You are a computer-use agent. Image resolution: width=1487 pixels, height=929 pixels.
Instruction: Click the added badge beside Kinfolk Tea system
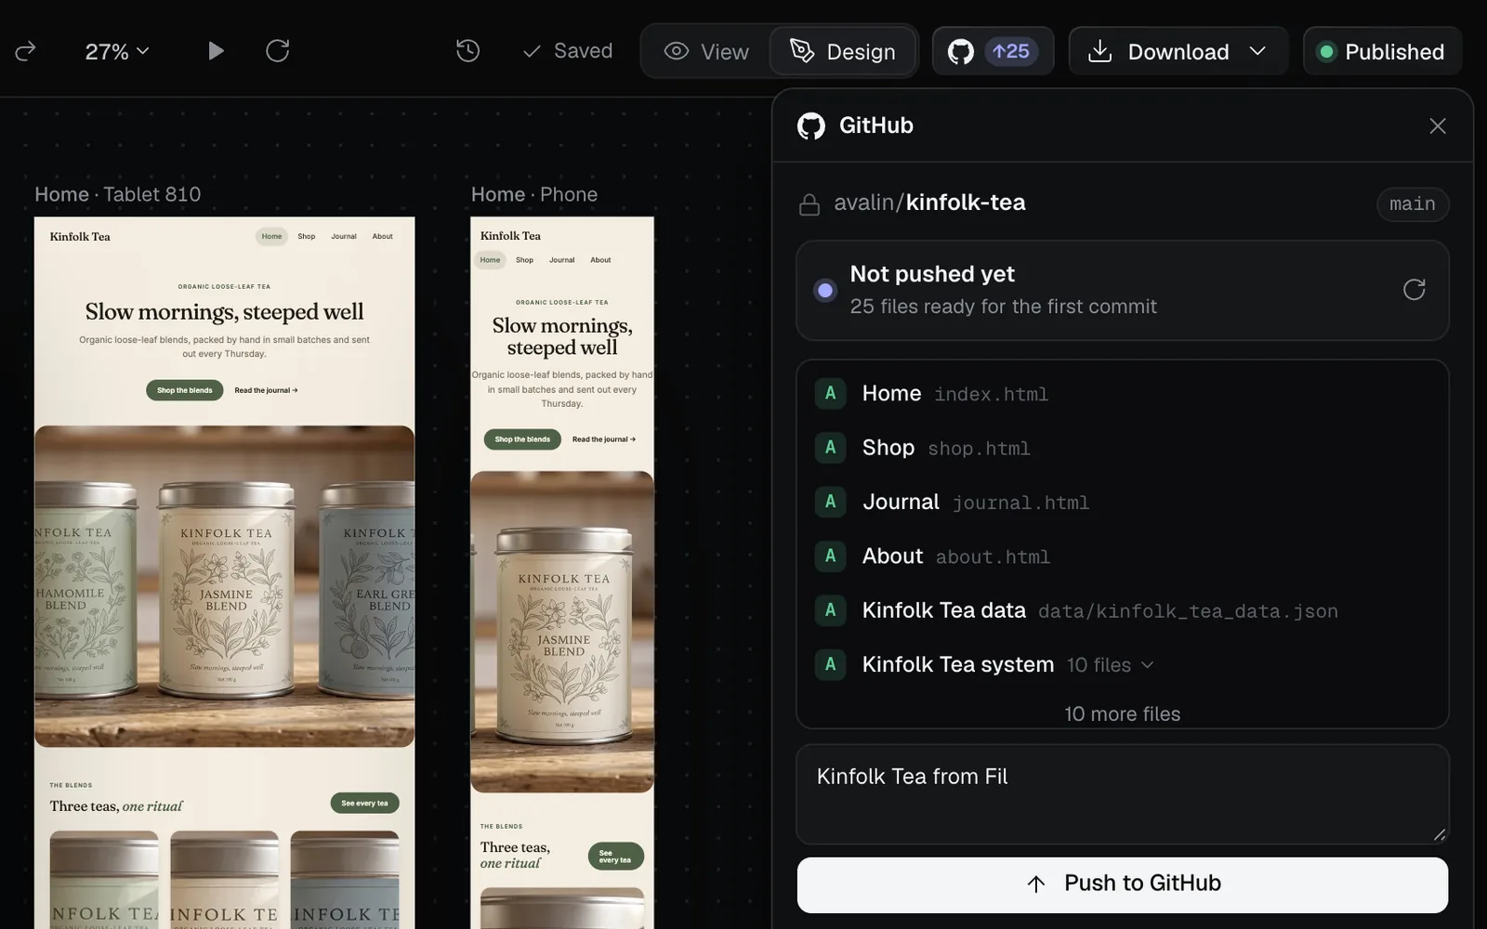coord(831,664)
